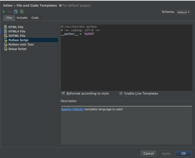
Task: Click the Reset to Default icon
Action: point(22,12)
